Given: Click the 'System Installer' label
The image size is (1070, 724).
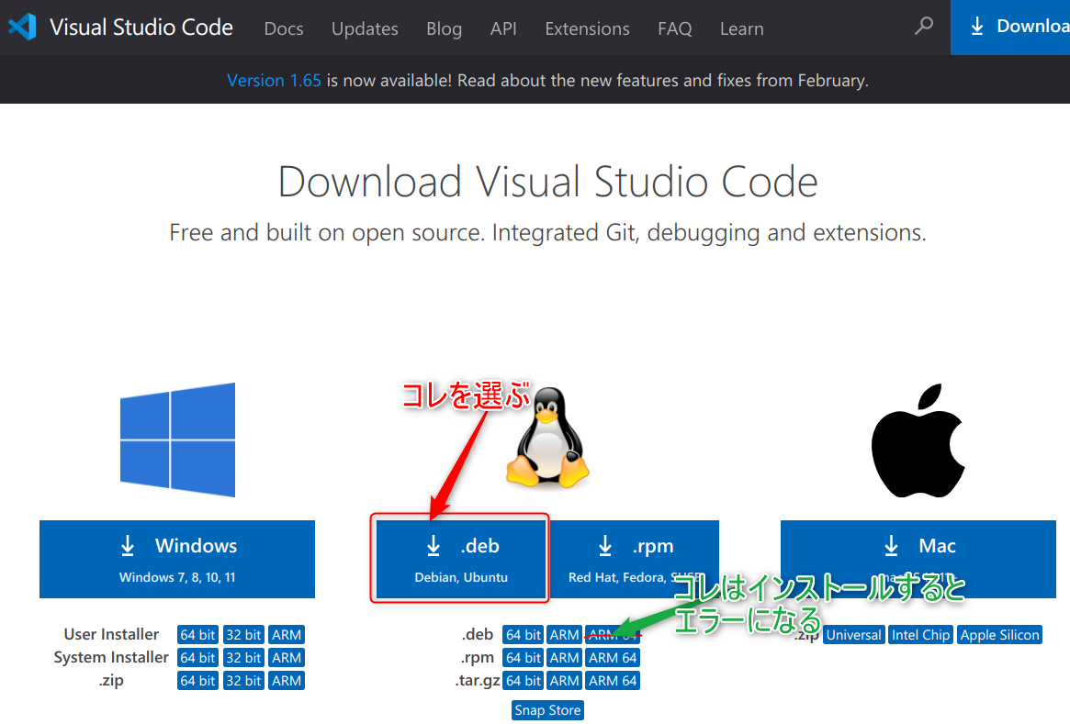Looking at the screenshot, I should pyautogui.click(x=111, y=657).
